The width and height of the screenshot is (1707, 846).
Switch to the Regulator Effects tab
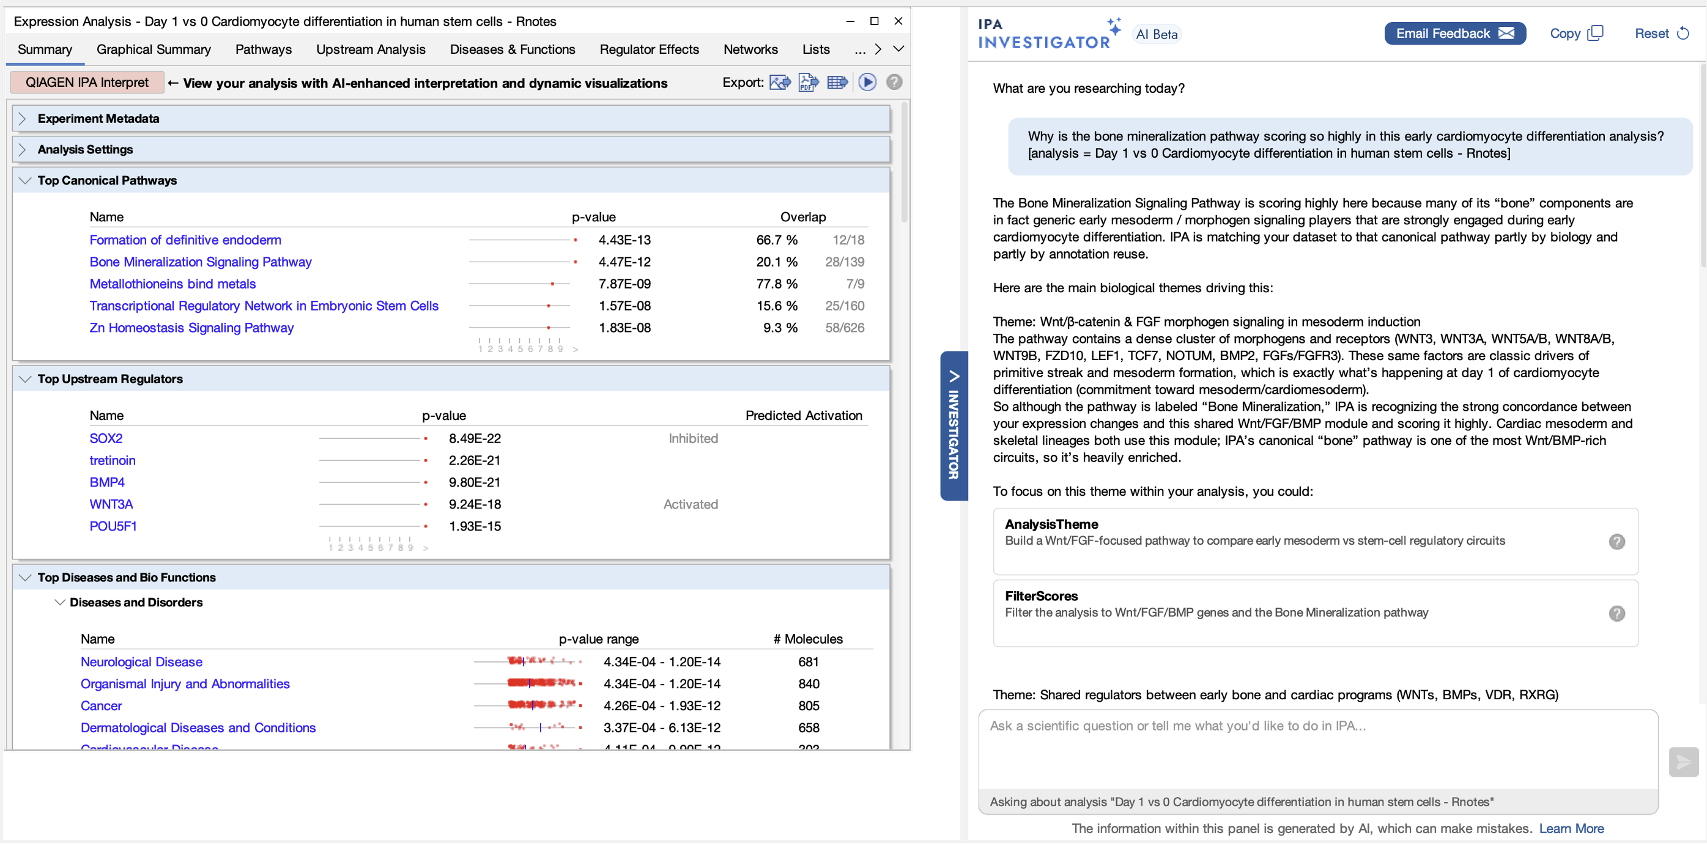click(650, 50)
